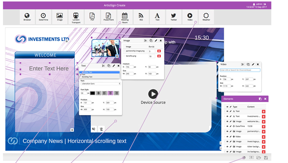Viewport: 288px width, 163px height.
Task: Add the Meeting Room widget
Action: 125,17
